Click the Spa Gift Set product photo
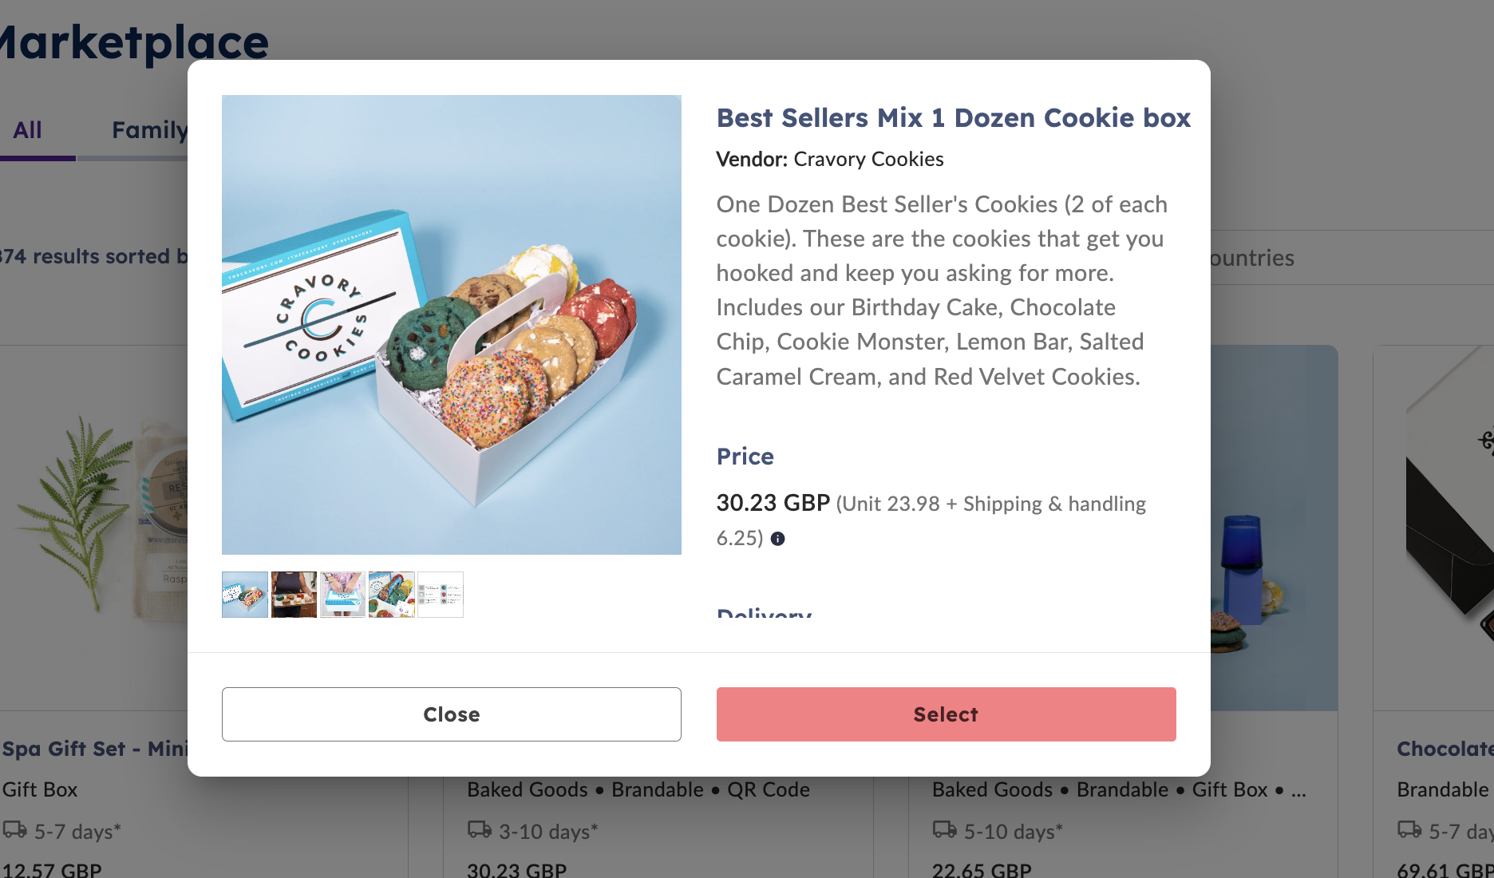The height and width of the screenshot is (878, 1494). [94, 528]
